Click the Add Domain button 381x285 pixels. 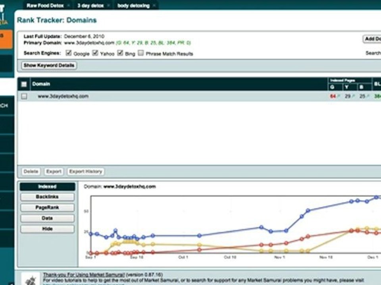372,39
